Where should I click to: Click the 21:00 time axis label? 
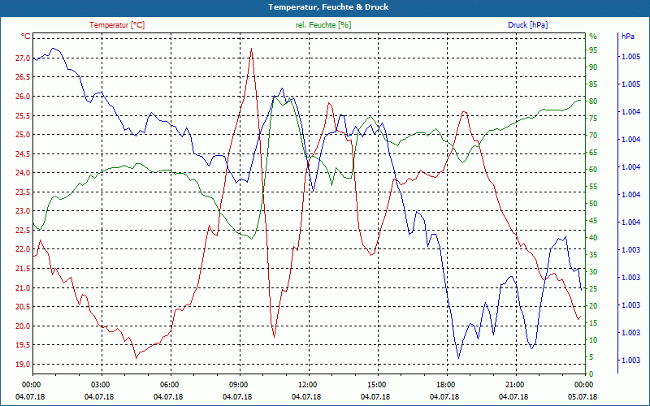pyautogui.click(x=514, y=384)
